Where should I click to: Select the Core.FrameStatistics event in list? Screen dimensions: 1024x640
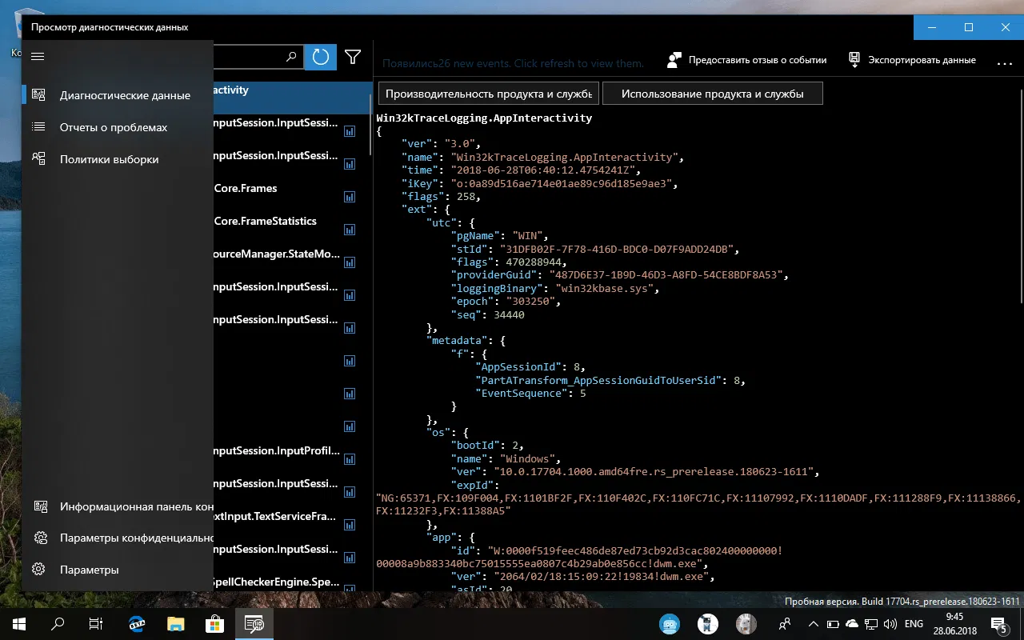tap(265, 222)
